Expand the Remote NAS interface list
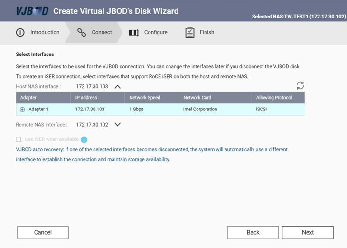 [x=118, y=125]
